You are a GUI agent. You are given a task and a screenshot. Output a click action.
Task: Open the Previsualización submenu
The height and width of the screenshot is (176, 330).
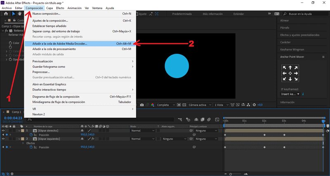[80, 61]
